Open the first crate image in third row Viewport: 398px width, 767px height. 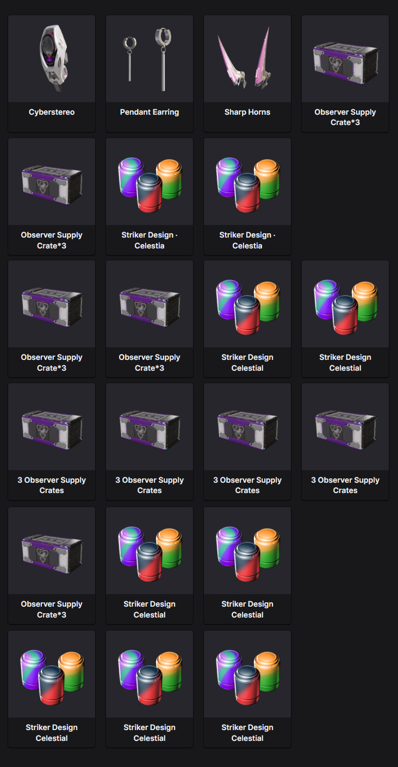tap(52, 304)
